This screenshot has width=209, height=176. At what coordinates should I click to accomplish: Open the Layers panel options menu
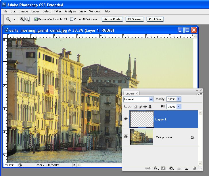200,94
